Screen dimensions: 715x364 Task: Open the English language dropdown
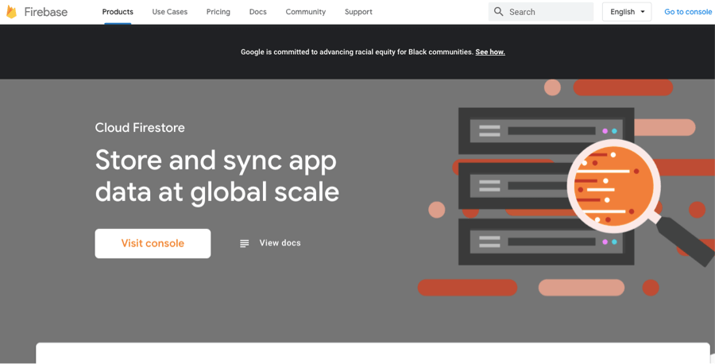627,12
